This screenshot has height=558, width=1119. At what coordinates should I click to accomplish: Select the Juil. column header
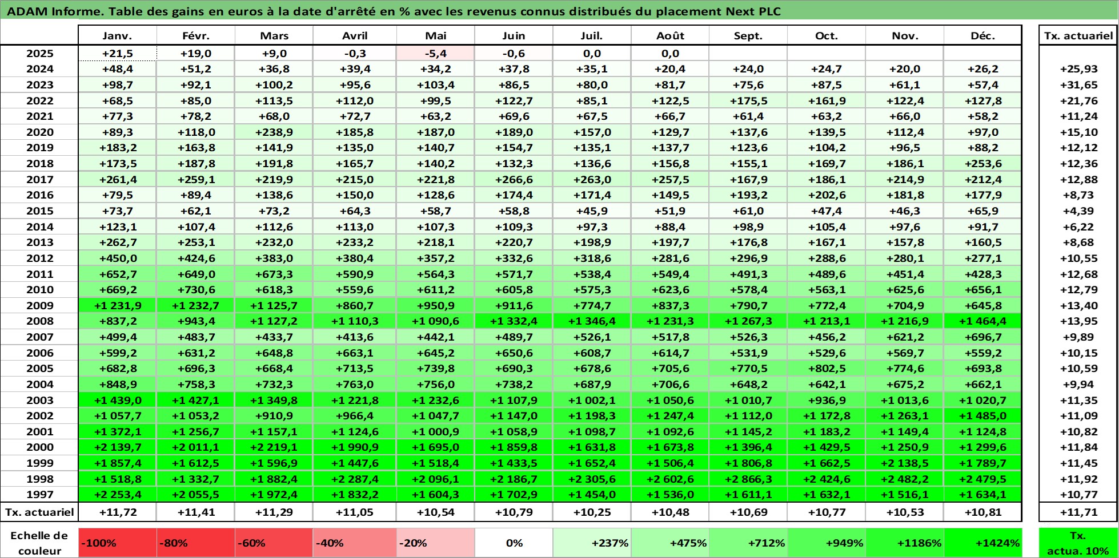pos(592,35)
